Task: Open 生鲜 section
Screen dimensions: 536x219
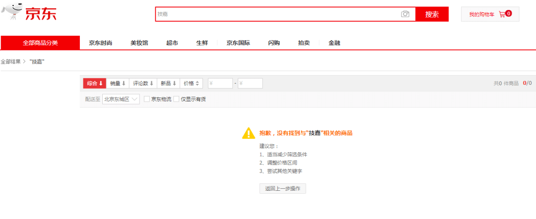Action: (202, 43)
